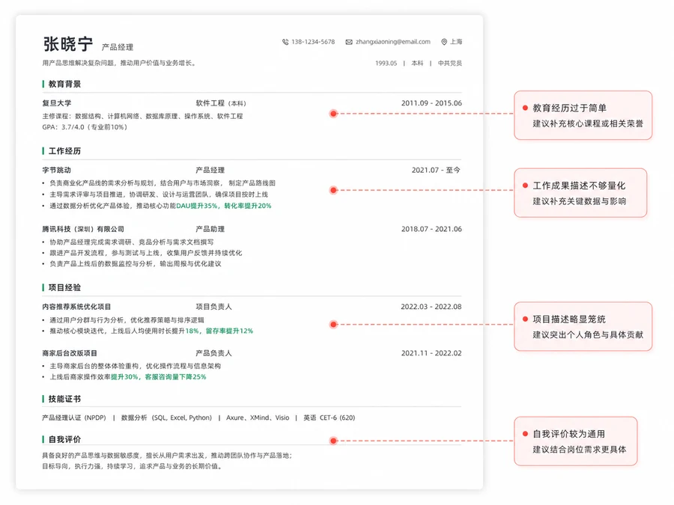Click the phone icon beside 138-1234-5678
Viewport: 674px width, 505px height.
pyautogui.click(x=285, y=42)
